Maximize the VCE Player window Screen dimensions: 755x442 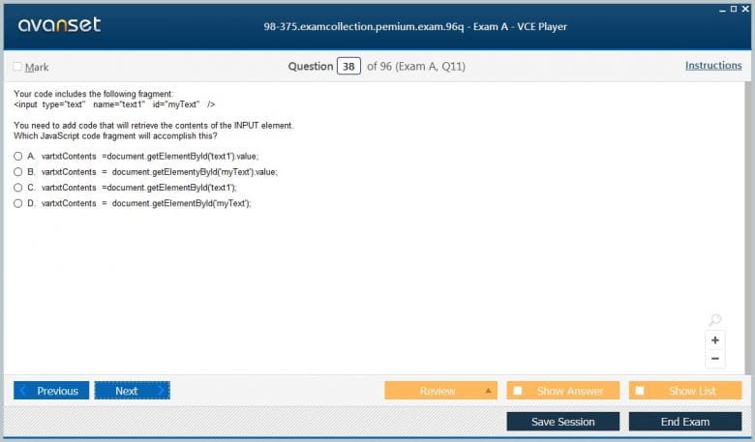click(x=733, y=8)
